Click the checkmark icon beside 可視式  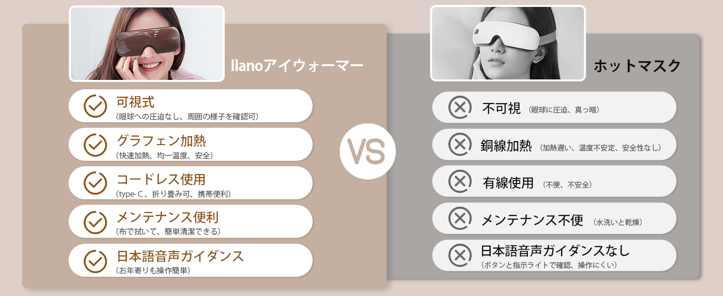95,105
